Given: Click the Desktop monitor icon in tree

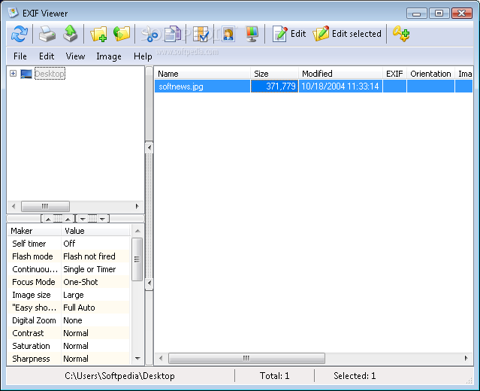Looking at the screenshot, I should pos(26,74).
